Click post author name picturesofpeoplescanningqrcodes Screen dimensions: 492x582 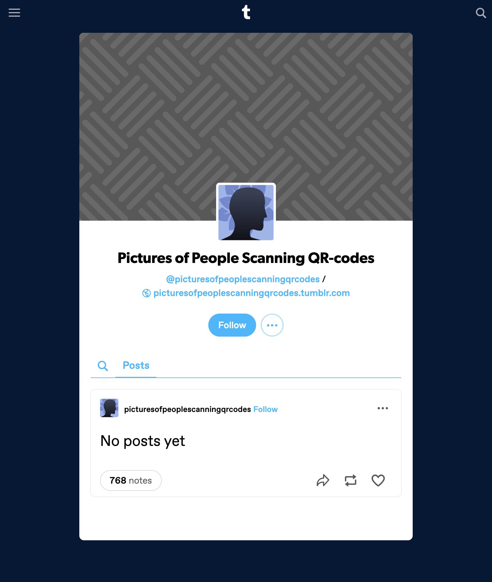pyautogui.click(x=187, y=409)
